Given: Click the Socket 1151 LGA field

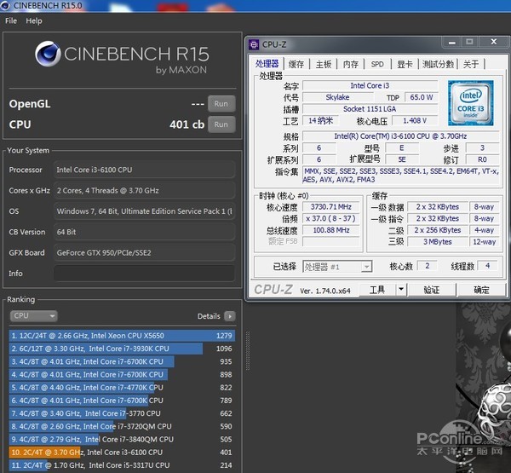Looking at the screenshot, I should 370,109.
